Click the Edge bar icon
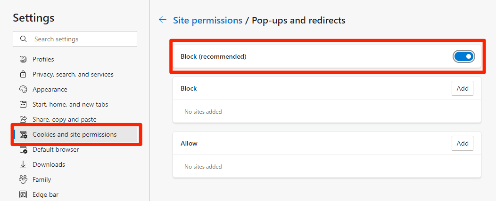496x201 pixels. 23,195
